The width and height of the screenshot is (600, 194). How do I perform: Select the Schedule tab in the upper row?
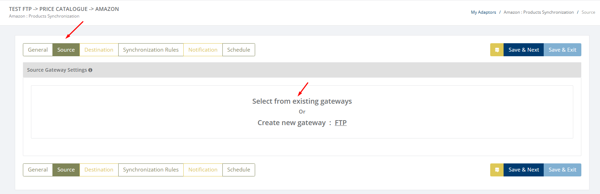pos(239,50)
